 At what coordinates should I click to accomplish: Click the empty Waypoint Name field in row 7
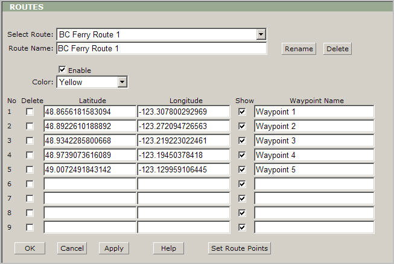pyautogui.click(x=314, y=198)
